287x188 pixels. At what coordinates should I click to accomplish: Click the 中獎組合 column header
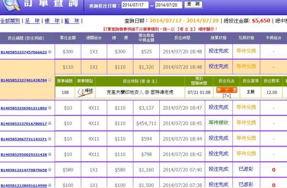274,38
